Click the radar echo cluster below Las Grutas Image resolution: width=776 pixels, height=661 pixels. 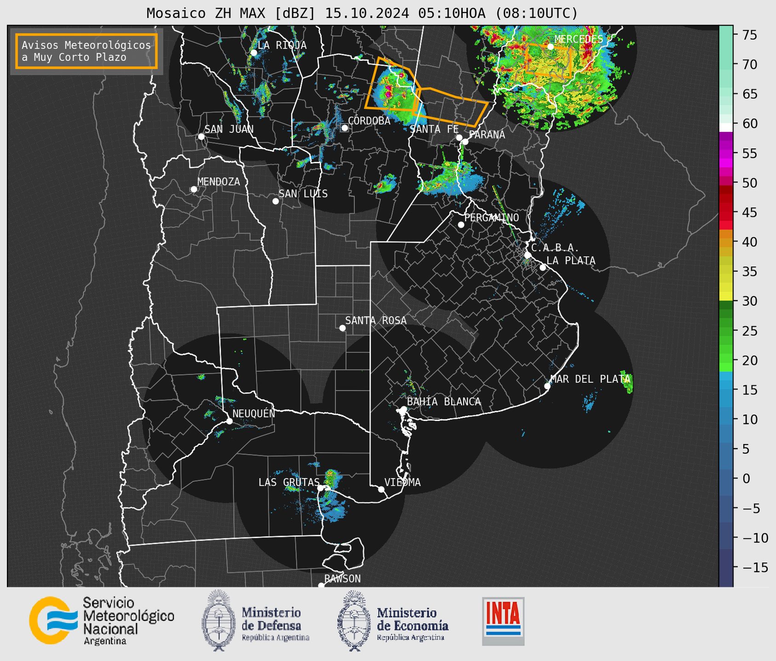pos(332,511)
